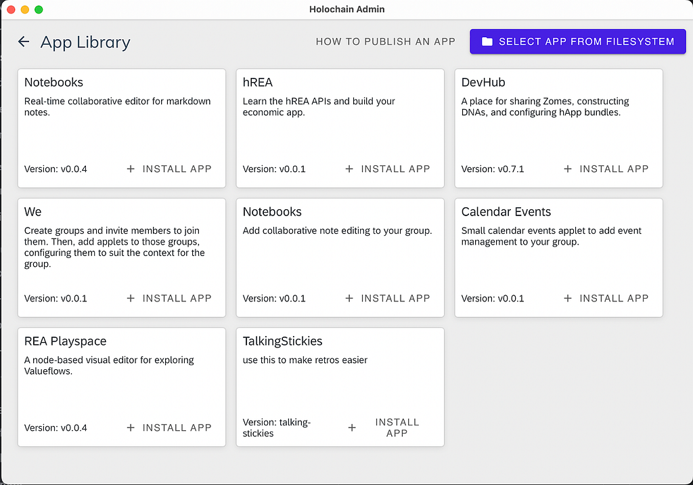
Task: Click plus icon on hREA card
Action: pos(349,169)
